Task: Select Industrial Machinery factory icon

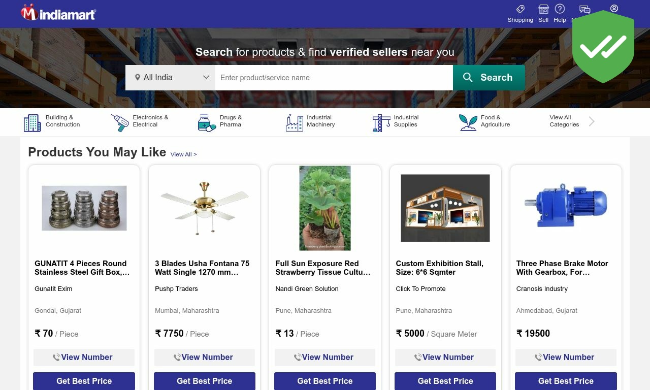Action: point(294,123)
